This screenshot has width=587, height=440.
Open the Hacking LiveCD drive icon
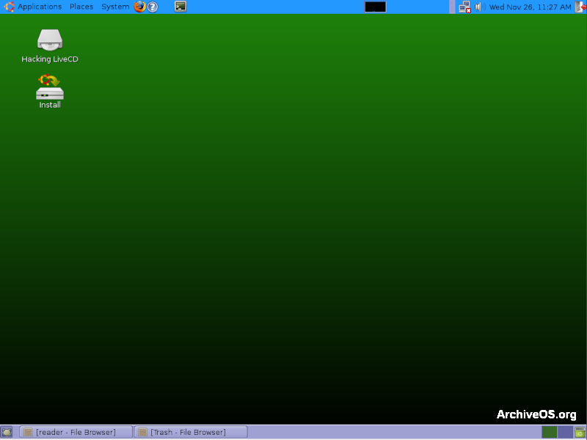(x=49, y=40)
